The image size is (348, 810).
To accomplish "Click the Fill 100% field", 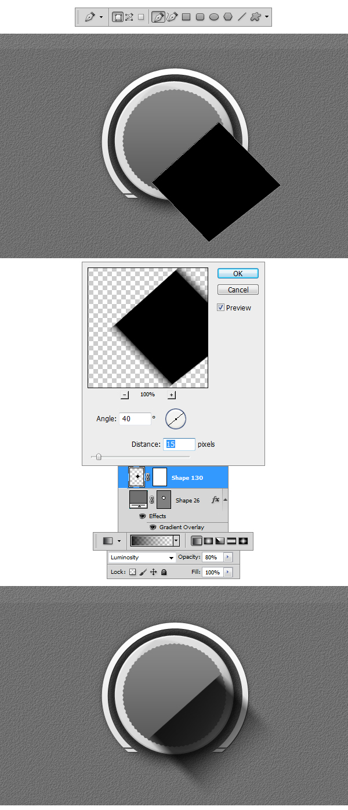I will tap(212, 572).
